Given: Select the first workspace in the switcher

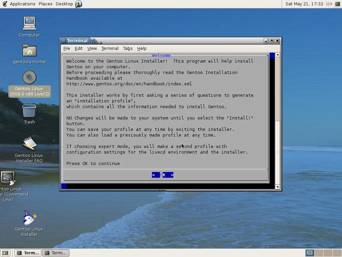Looking at the screenshot, I should [310, 253].
